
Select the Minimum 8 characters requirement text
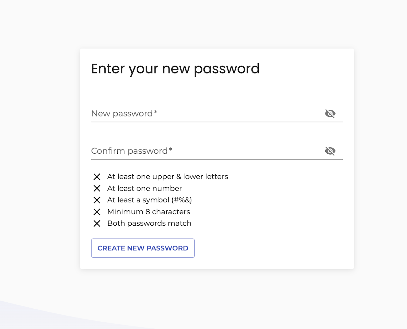[149, 212]
